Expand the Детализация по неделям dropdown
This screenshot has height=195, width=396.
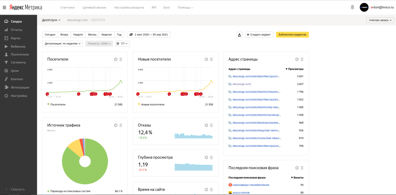[63, 44]
